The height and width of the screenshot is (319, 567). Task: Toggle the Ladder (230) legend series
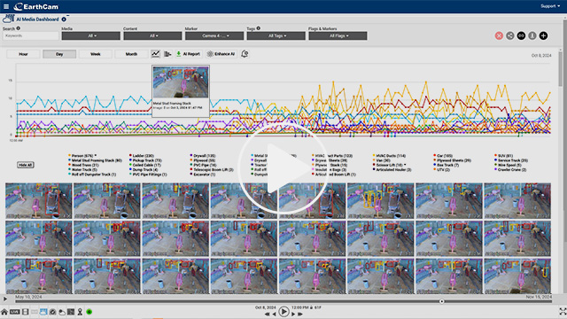tap(142, 156)
